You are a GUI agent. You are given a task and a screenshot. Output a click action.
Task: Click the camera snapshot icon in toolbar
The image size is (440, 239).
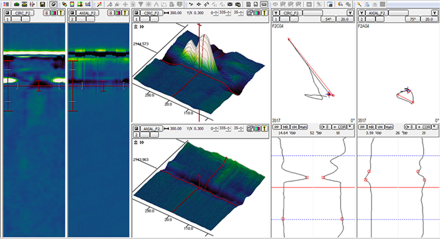click(x=230, y=4)
